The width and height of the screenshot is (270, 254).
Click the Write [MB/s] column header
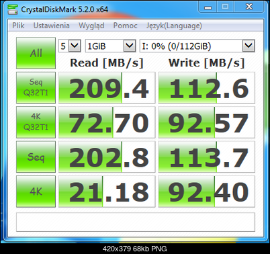click(x=206, y=63)
